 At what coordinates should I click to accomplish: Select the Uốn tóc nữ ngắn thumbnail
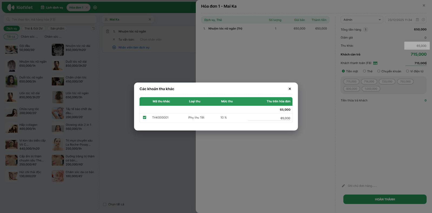pos(58,97)
